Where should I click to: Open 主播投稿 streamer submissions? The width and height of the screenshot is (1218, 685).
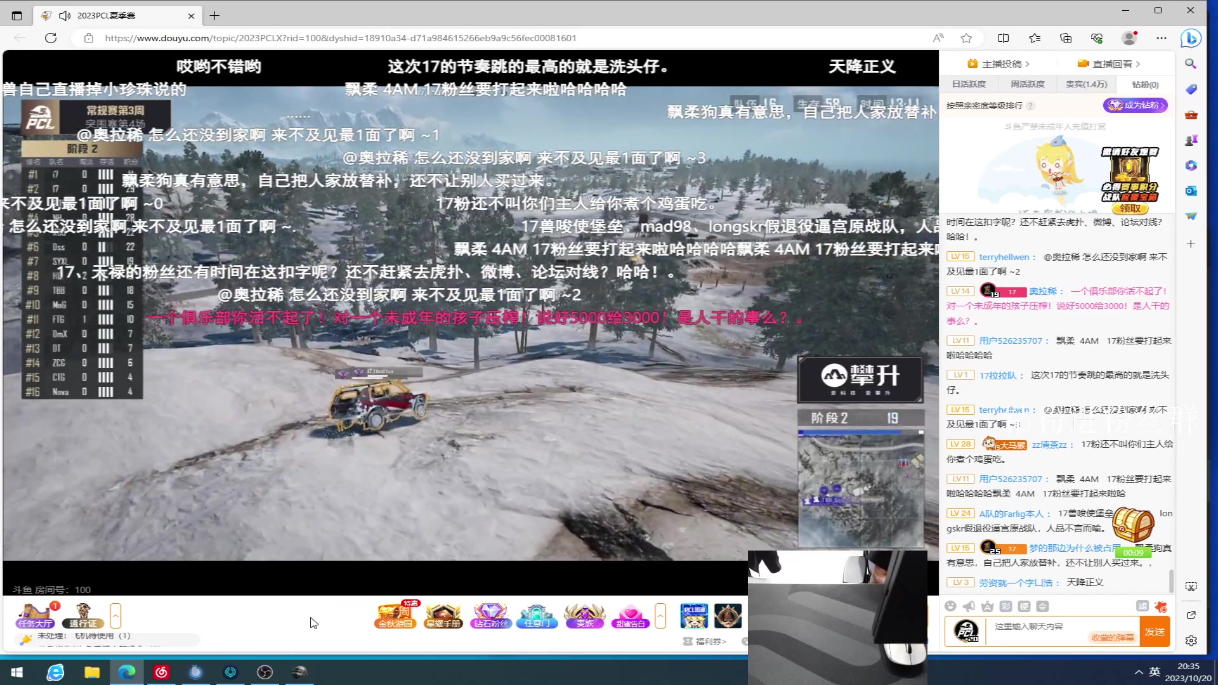pos(998,64)
